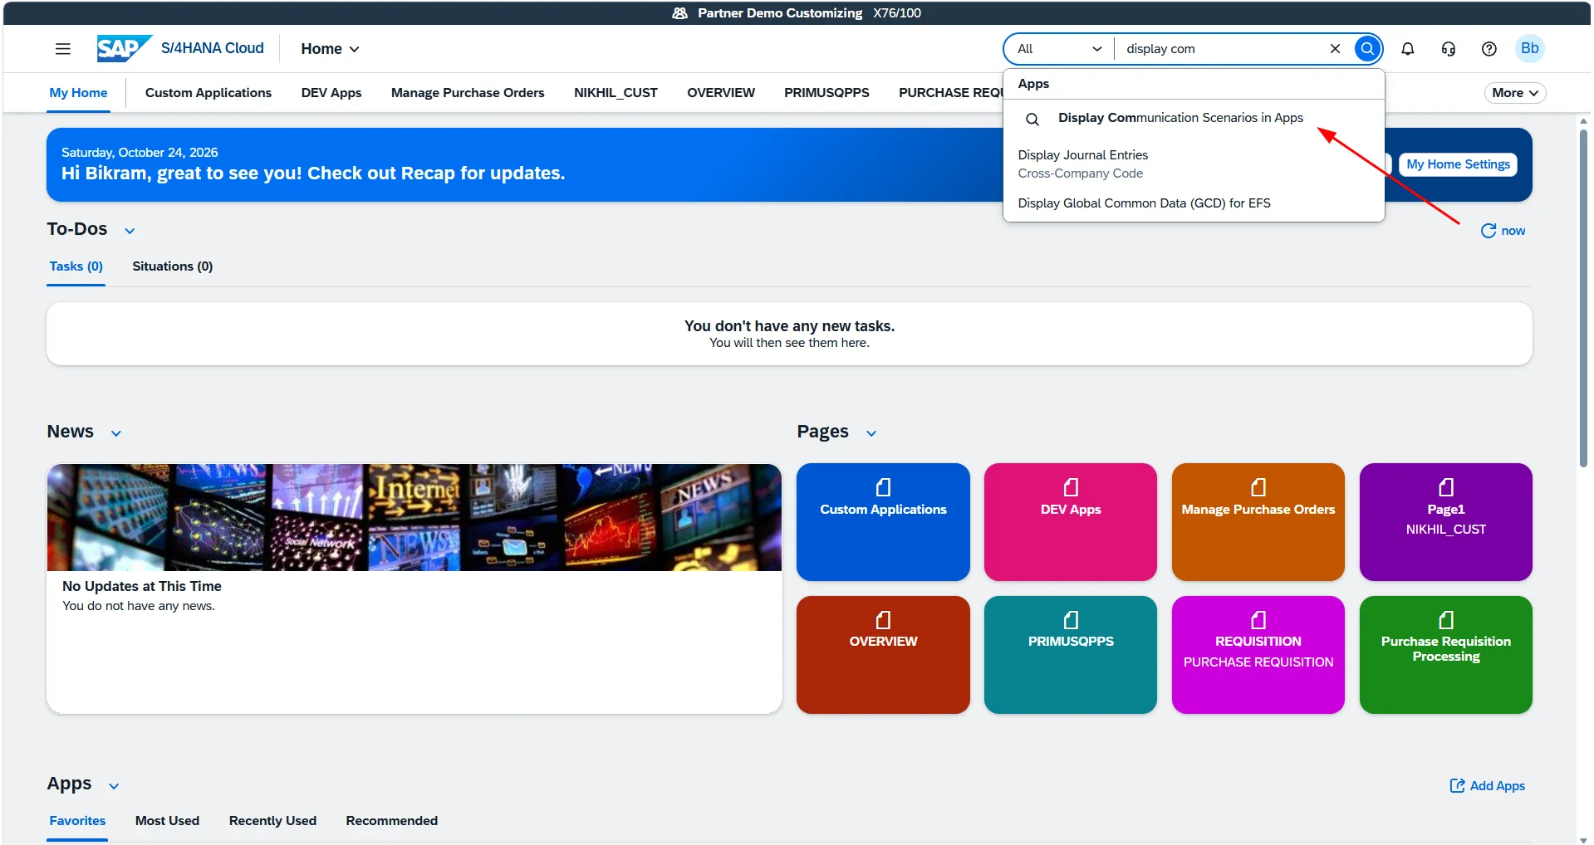Viewport: 1594px width, 845px height.
Task: Open the Bb user profile avatar
Action: pos(1529,48)
